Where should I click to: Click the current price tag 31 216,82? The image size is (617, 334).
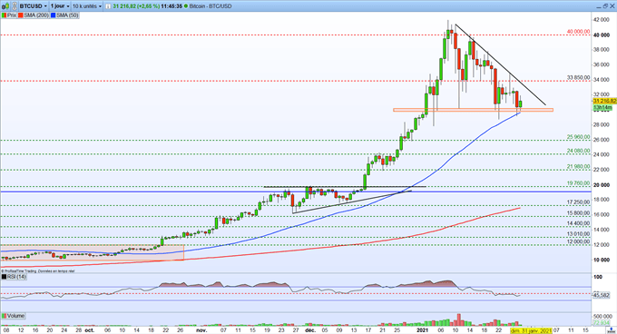[604, 101]
